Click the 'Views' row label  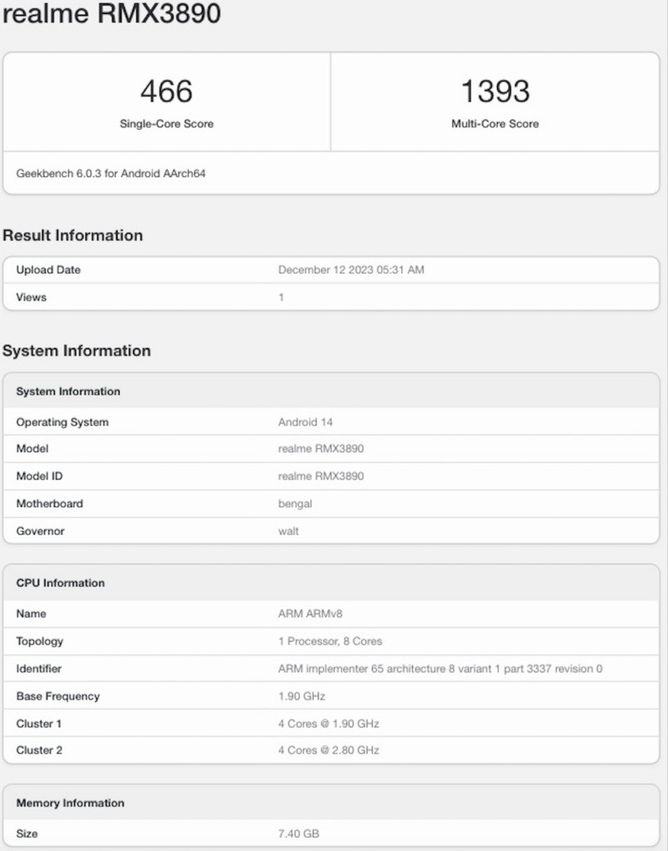tap(32, 298)
